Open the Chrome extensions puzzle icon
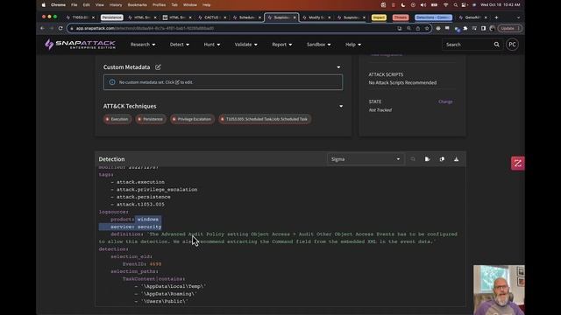 point(465,28)
